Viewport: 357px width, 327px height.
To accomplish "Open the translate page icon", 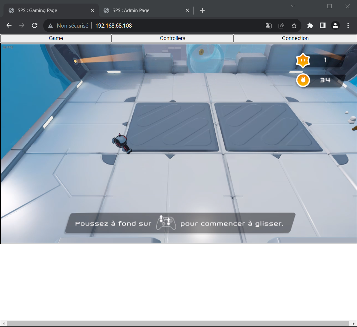I will click(269, 25).
